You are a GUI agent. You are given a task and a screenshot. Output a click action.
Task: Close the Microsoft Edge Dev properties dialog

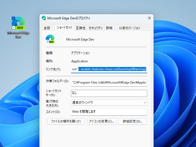coord(149,18)
